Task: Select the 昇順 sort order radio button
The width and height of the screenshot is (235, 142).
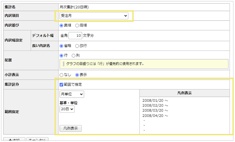Action: [x=61, y=26]
